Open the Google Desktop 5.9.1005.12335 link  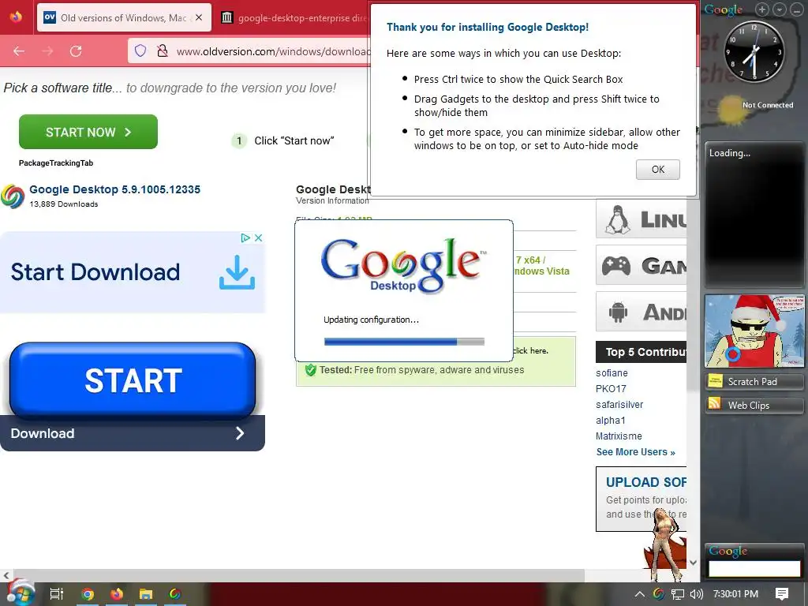coord(114,189)
